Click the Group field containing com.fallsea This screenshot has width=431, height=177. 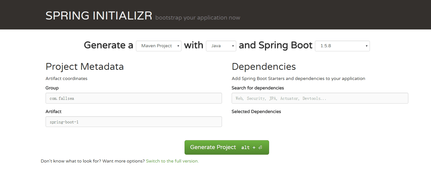(x=134, y=98)
